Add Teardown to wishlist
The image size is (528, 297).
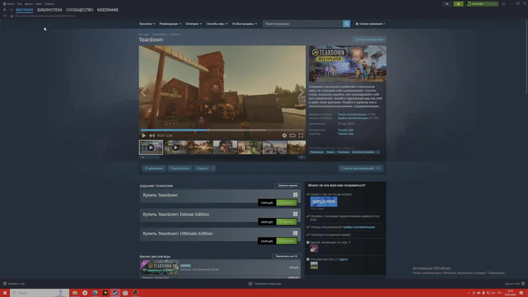pyautogui.click(x=154, y=168)
